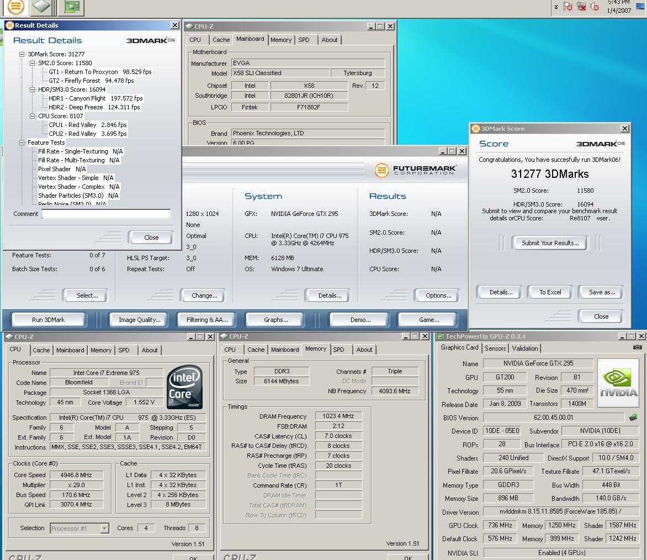Open Graphics Card tab in GPU-Z
647x560 pixels.
pyautogui.click(x=459, y=347)
